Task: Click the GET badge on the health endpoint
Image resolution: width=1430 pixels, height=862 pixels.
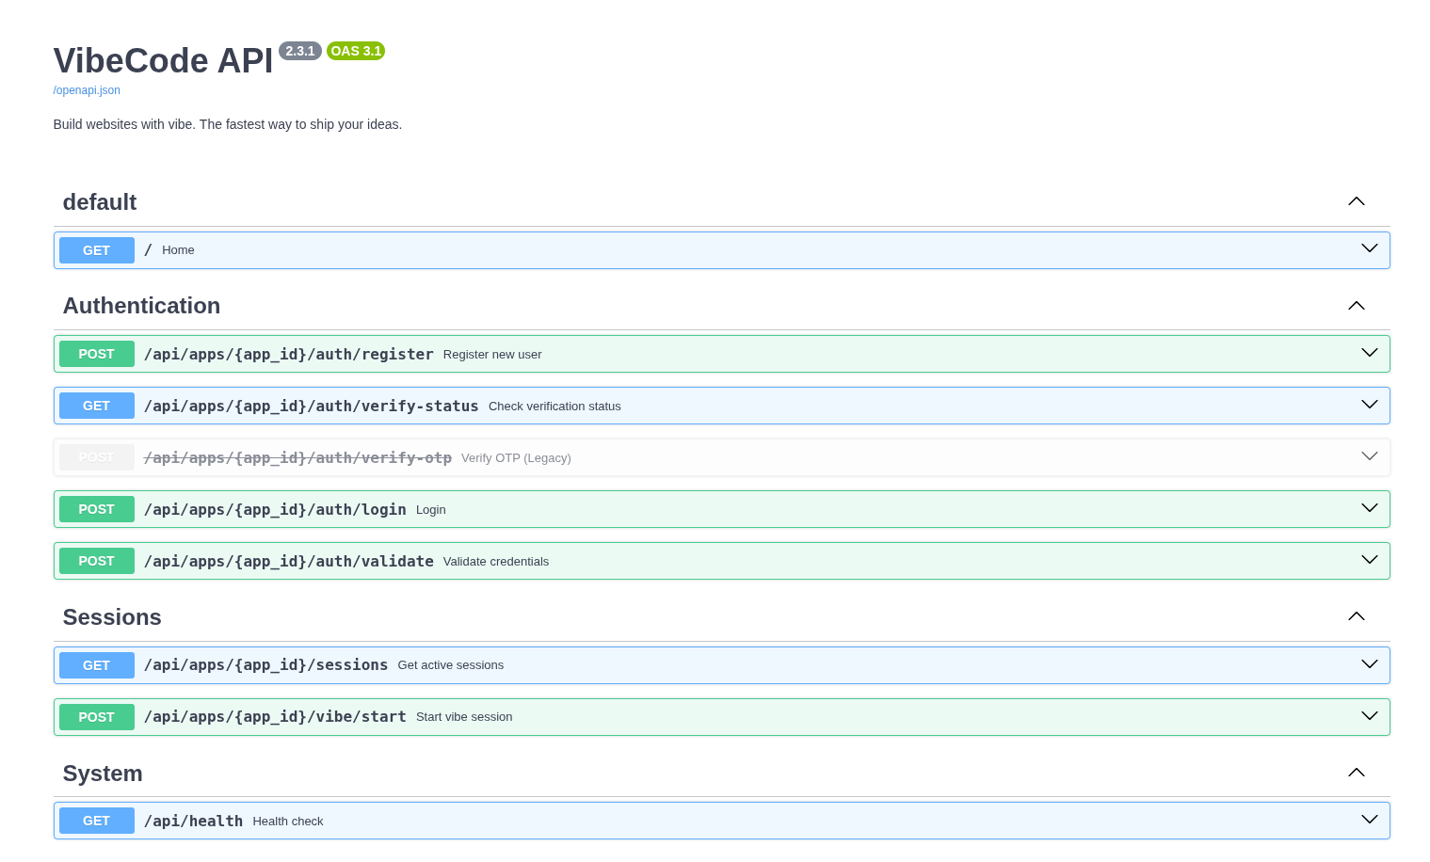Action: coord(96,820)
